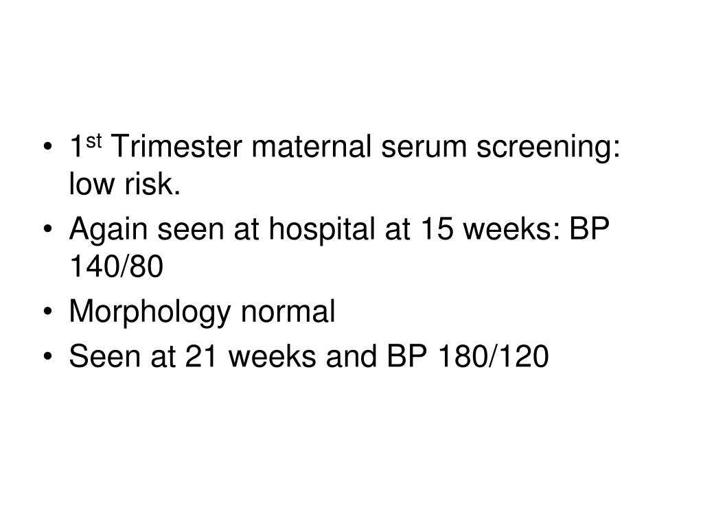Click the superscript 'st' after 1

93,141
